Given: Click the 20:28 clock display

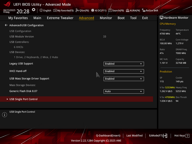Looking at the screenshot, I should 23,11.
